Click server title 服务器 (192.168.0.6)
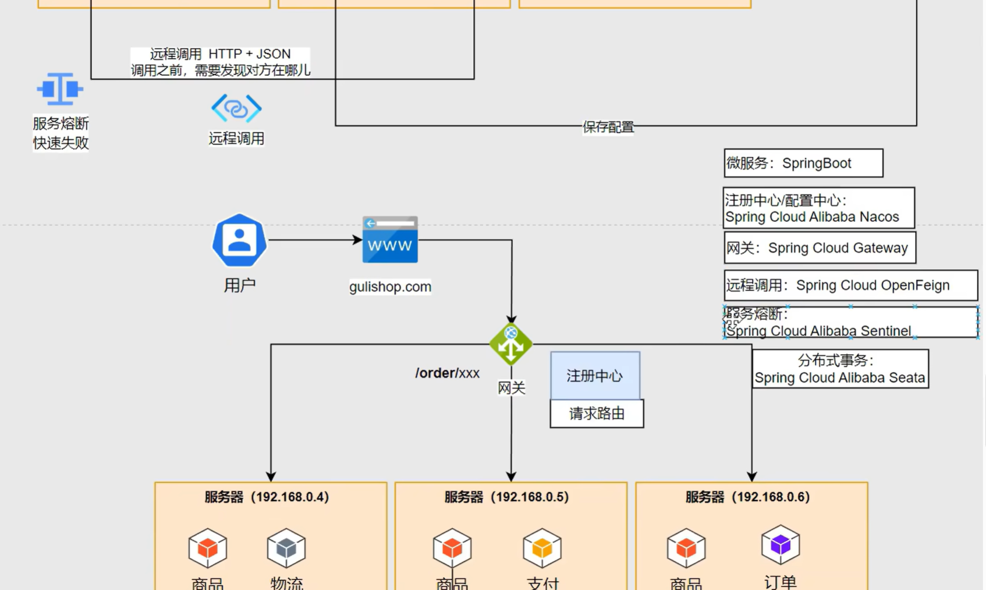Image resolution: width=986 pixels, height=590 pixels. 747,497
